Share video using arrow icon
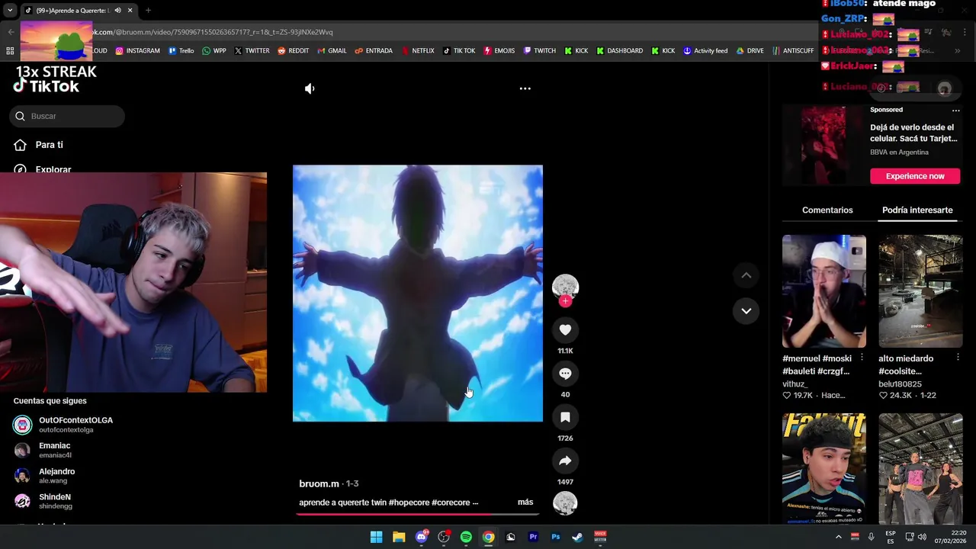 tap(565, 461)
